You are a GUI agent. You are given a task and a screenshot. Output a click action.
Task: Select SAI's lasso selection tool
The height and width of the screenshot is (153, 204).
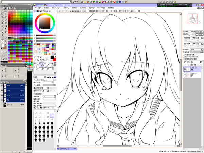[38, 57]
